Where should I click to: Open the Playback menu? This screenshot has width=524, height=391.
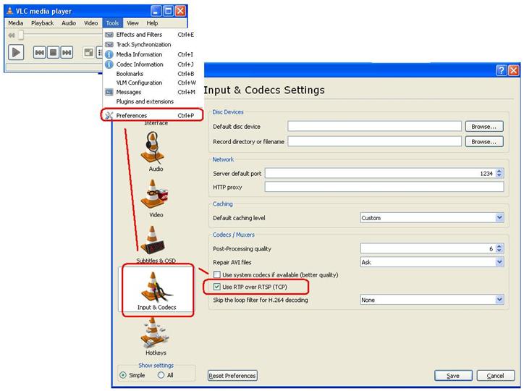(43, 23)
